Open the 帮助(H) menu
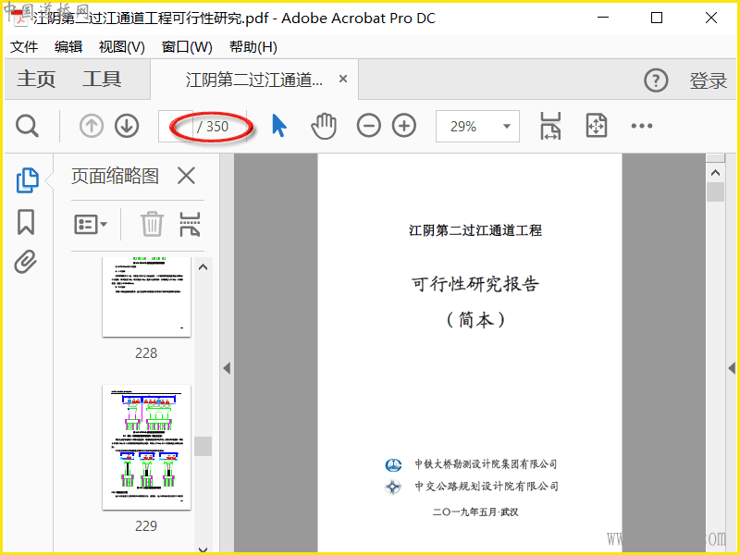Screen dimensions: 740x555 coord(253,47)
